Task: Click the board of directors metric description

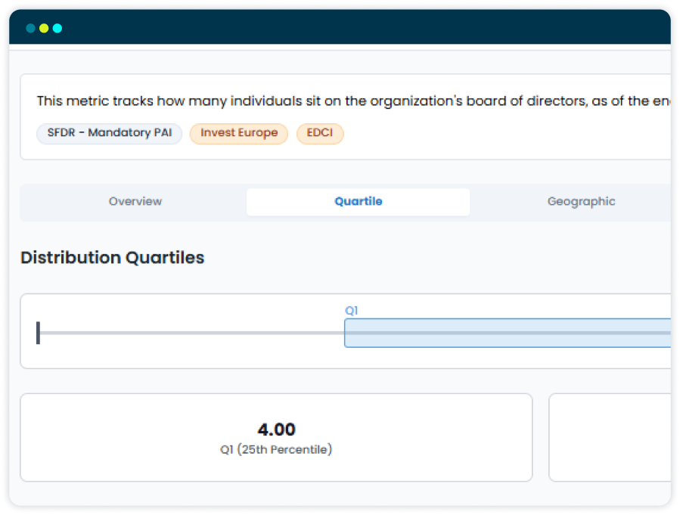Action: (x=353, y=101)
